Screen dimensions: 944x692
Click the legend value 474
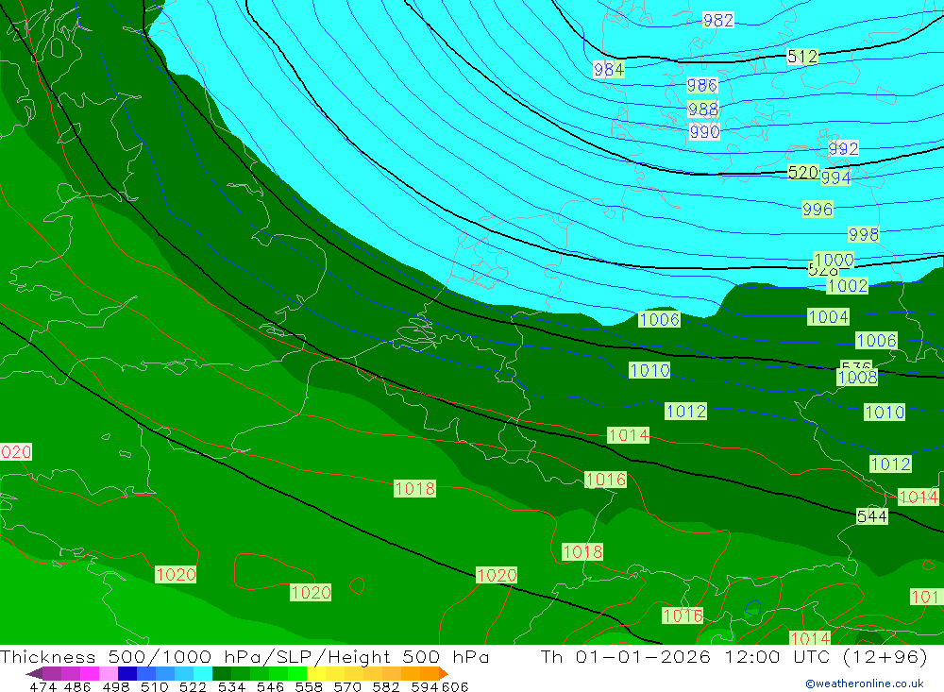click(x=42, y=687)
